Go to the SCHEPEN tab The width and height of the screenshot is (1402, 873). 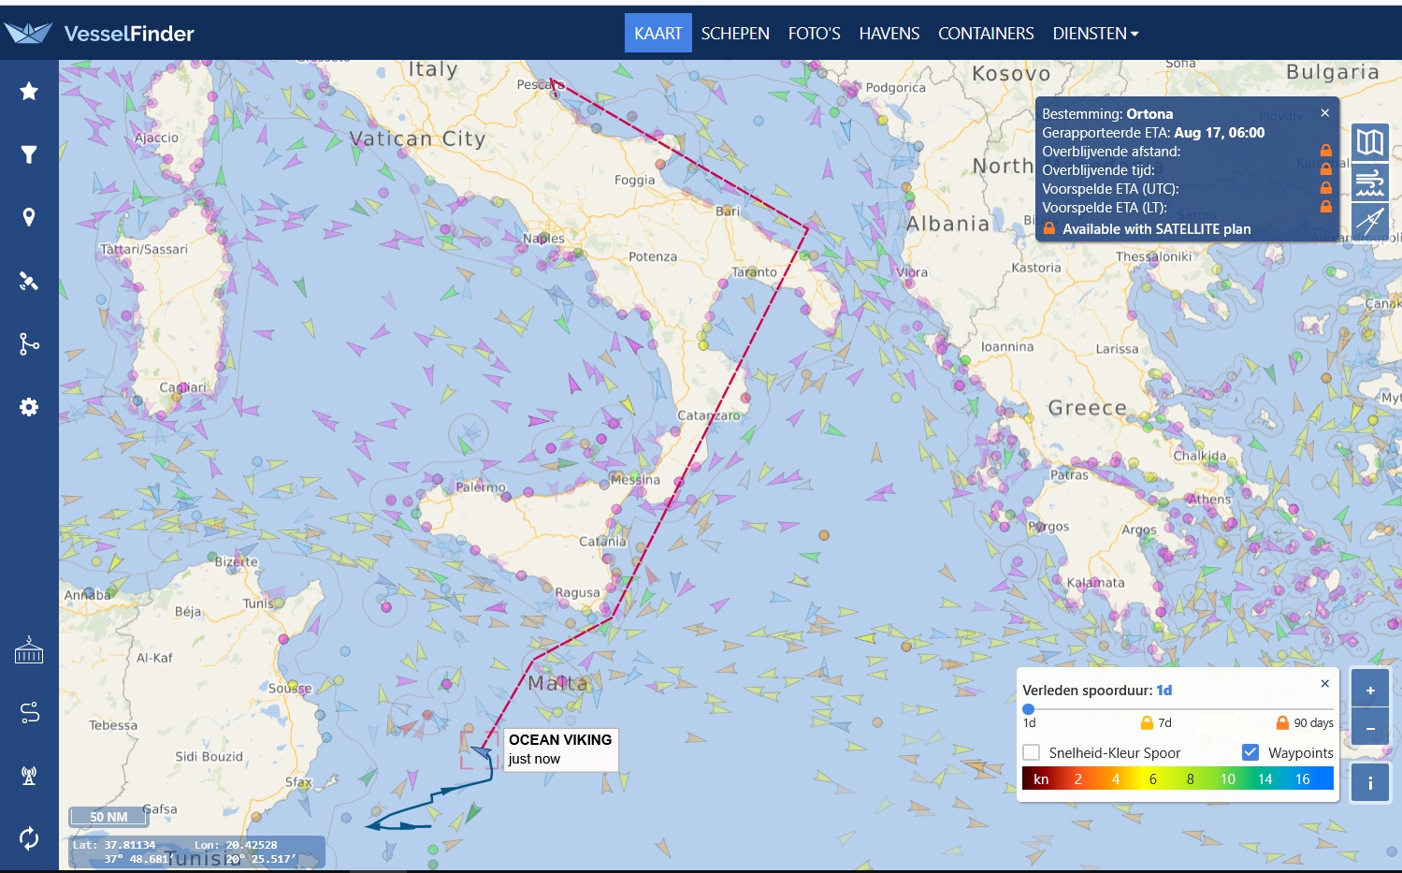click(735, 34)
